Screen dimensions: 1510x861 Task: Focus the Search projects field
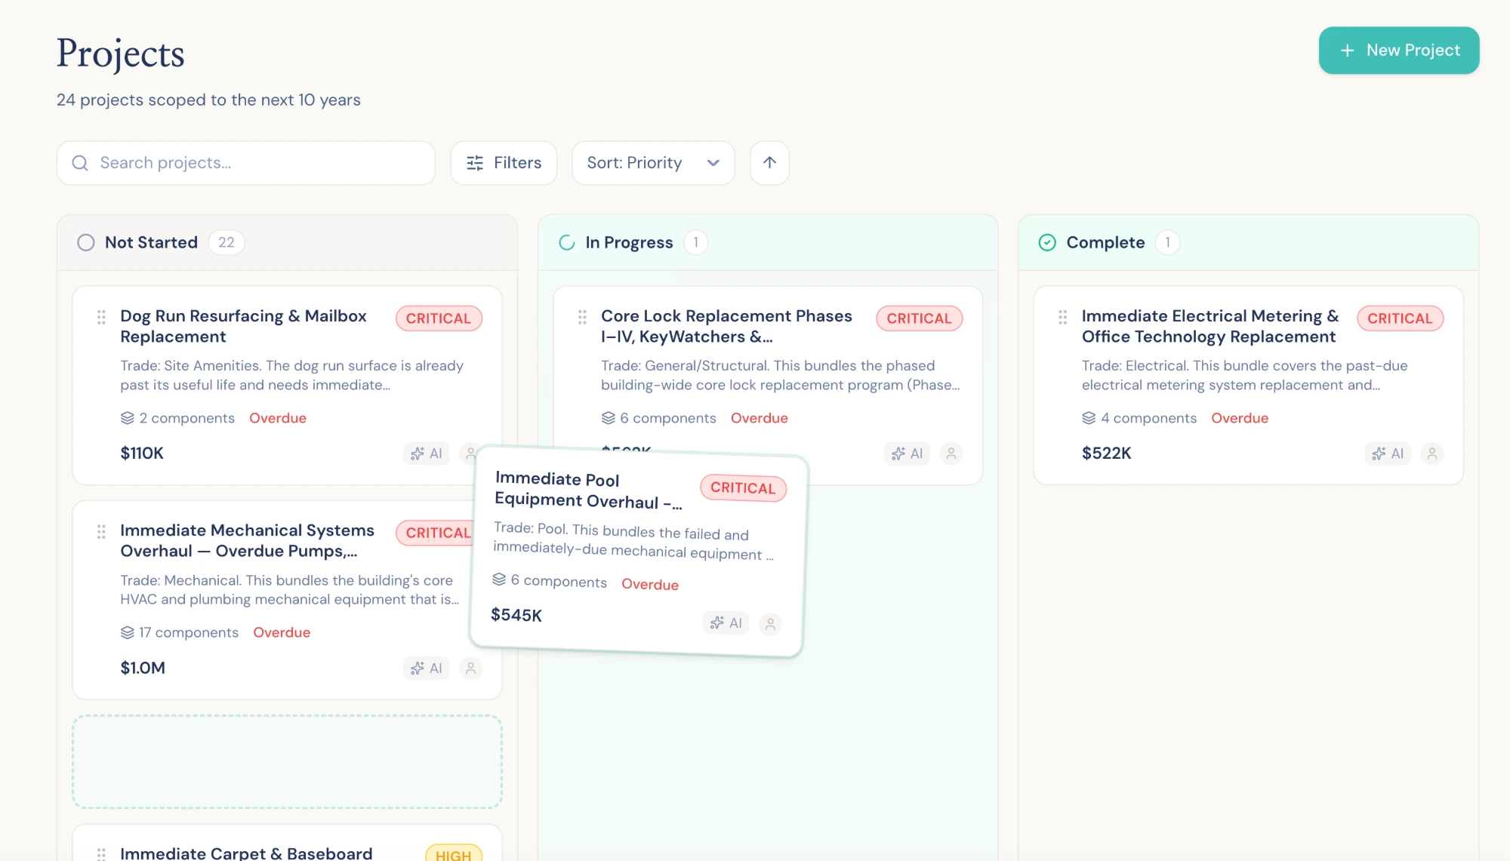(x=246, y=163)
